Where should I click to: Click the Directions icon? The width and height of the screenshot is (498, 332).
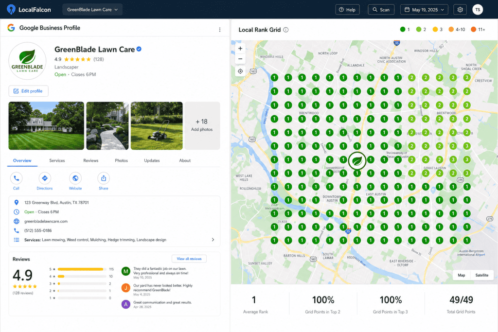[45, 178]
